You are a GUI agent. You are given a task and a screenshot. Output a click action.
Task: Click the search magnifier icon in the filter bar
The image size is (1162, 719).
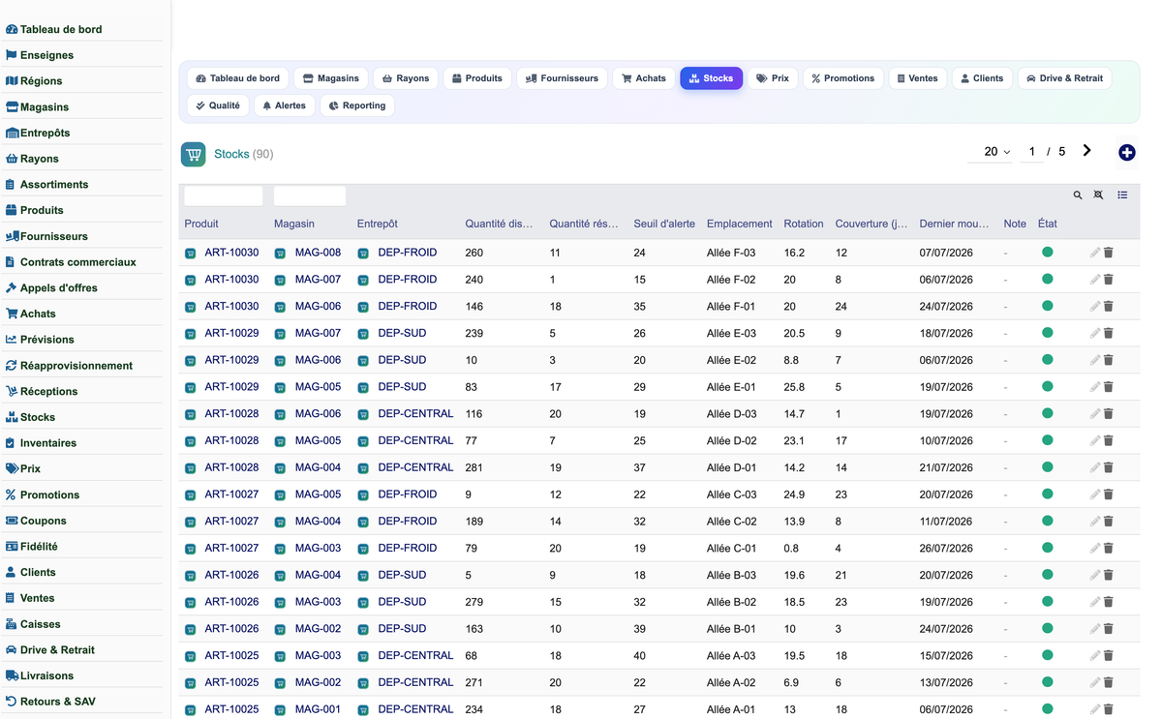click(1077, 195)
